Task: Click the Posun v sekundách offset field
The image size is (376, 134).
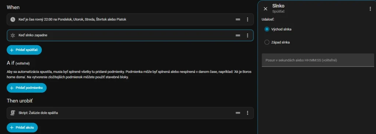Action: pyautogui.click(x=318, y=60)
